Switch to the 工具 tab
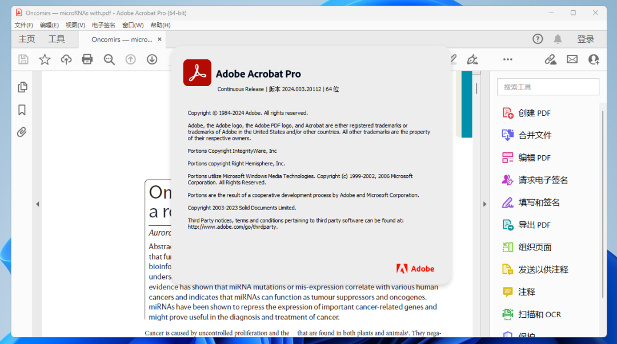Viewport: 617px width, 344px height. click(x=57, y=39)
